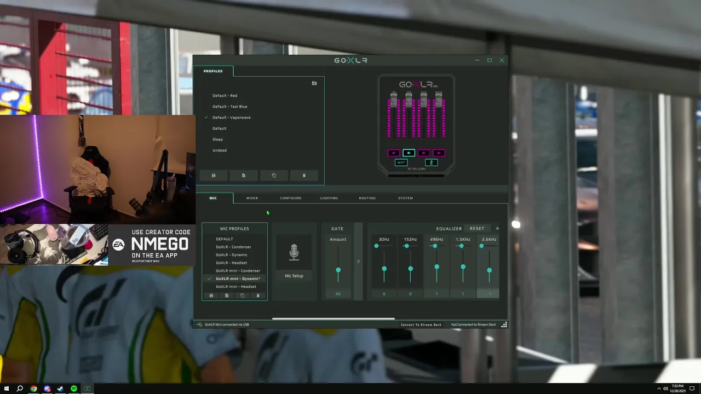Select the Sleep profile
701x394 pixels.
218,140
